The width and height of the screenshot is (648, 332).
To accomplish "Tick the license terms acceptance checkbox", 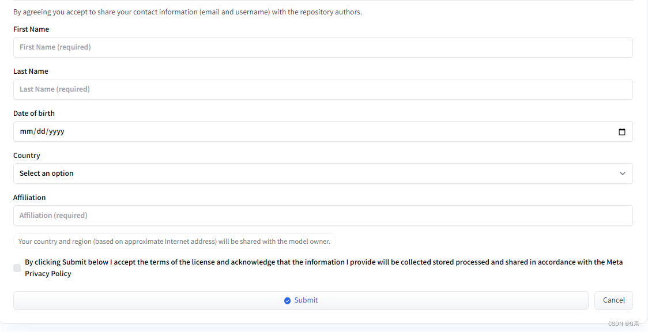I will [17, 268].
